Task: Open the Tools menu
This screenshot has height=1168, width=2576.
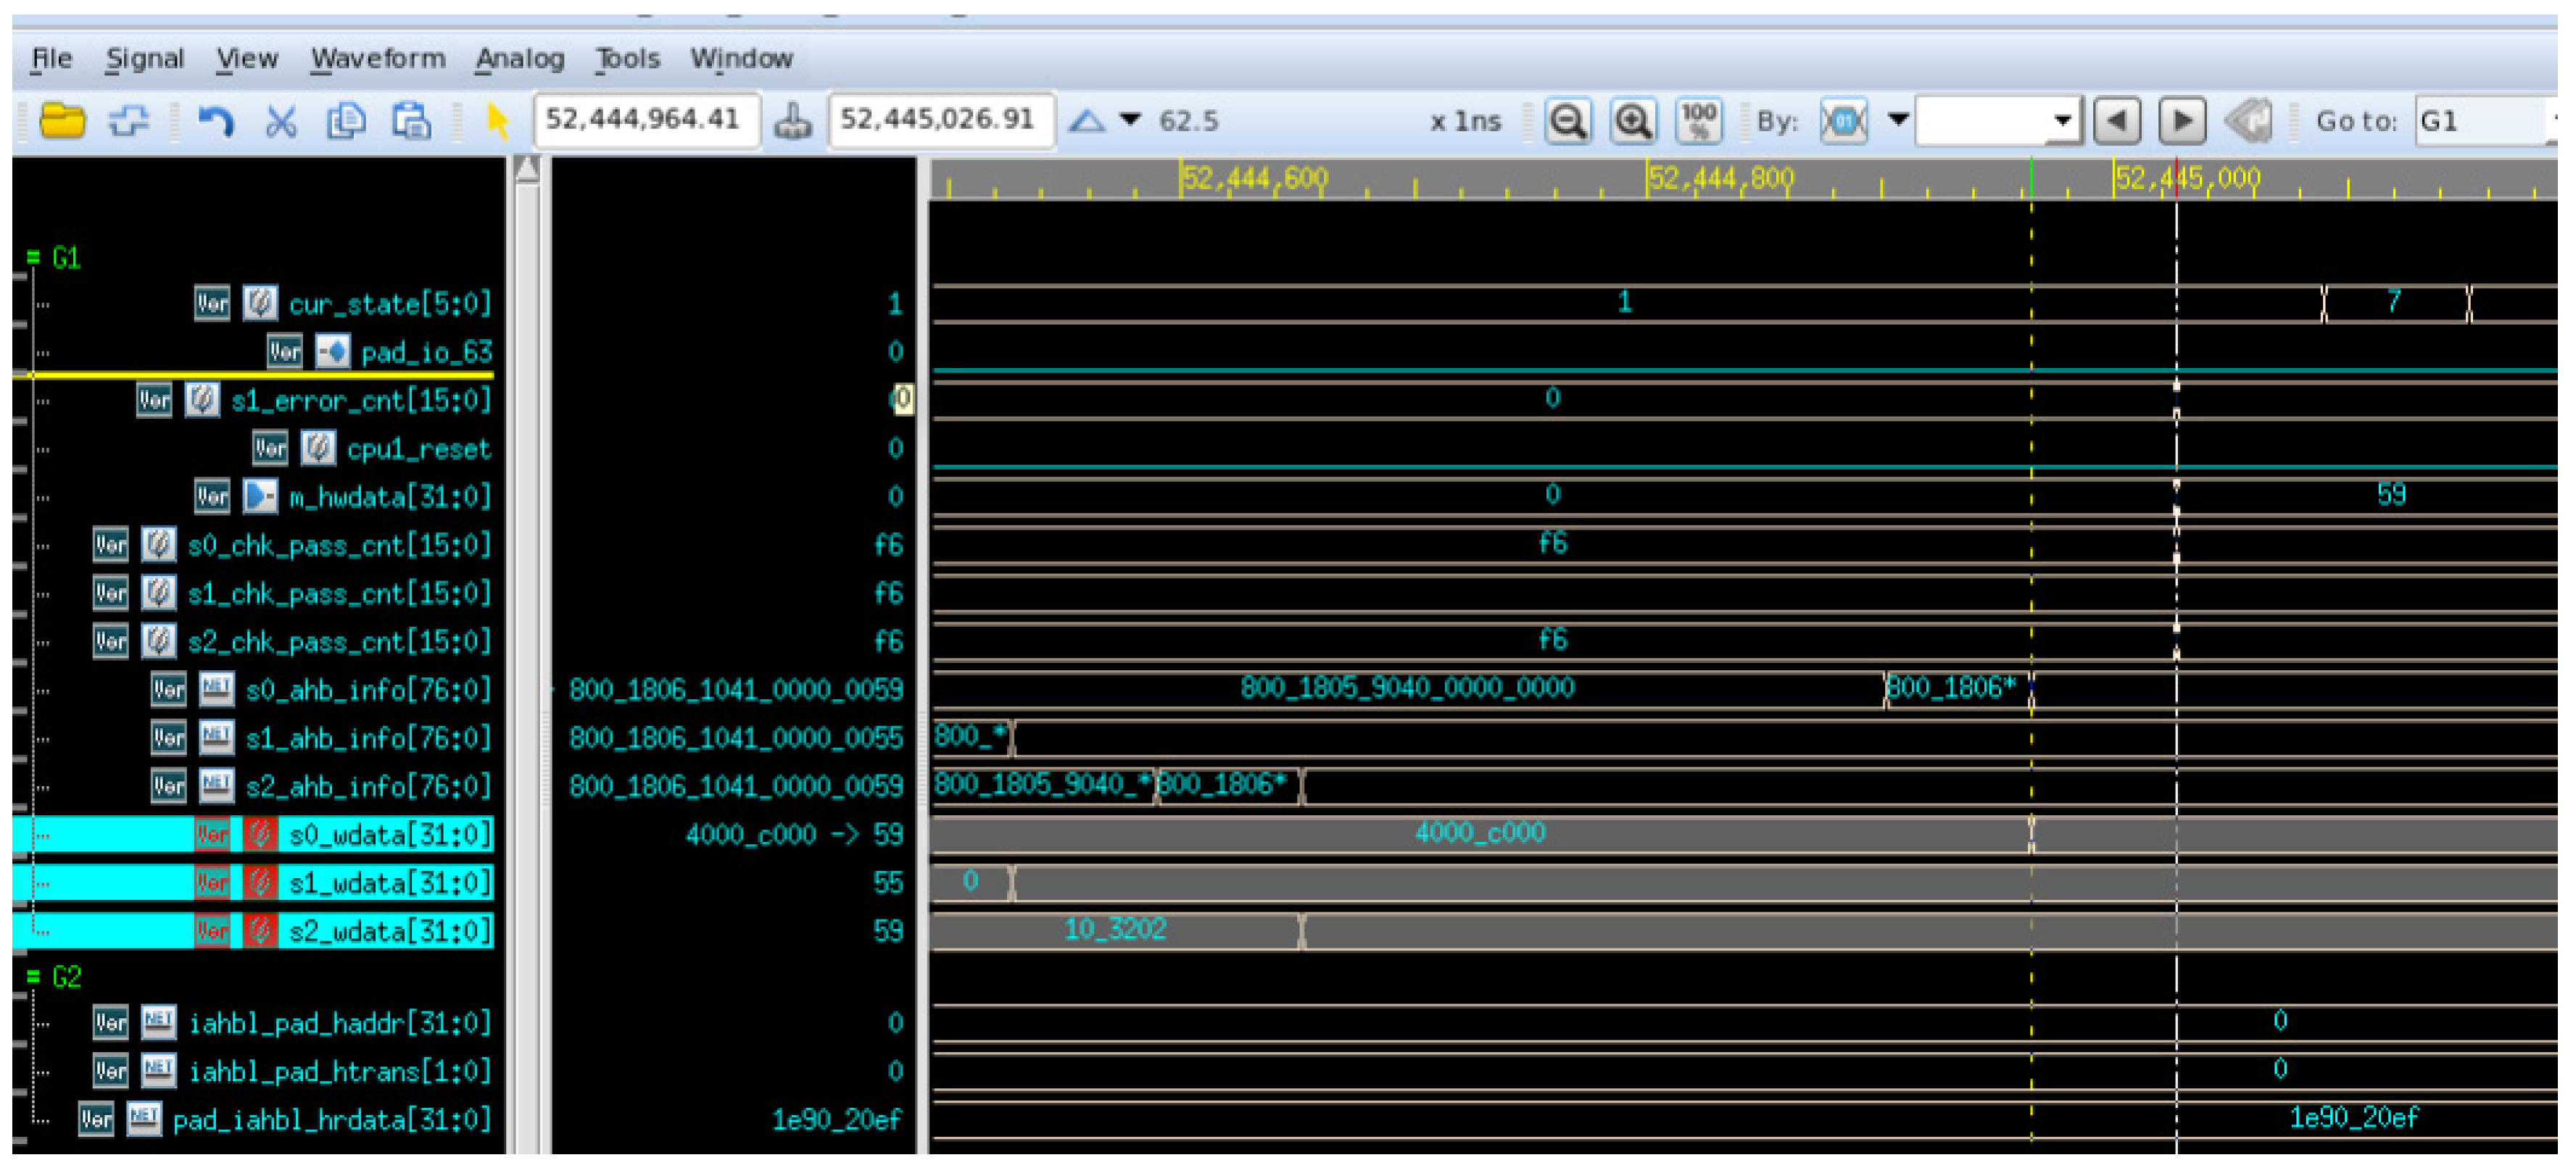Action: pos(628,59)
